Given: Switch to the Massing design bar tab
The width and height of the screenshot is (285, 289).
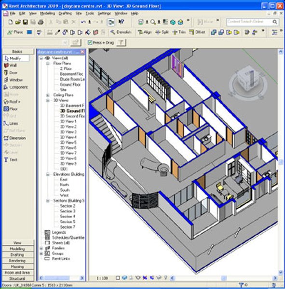Looking at the screenshot, I should [x=17, y=266].
